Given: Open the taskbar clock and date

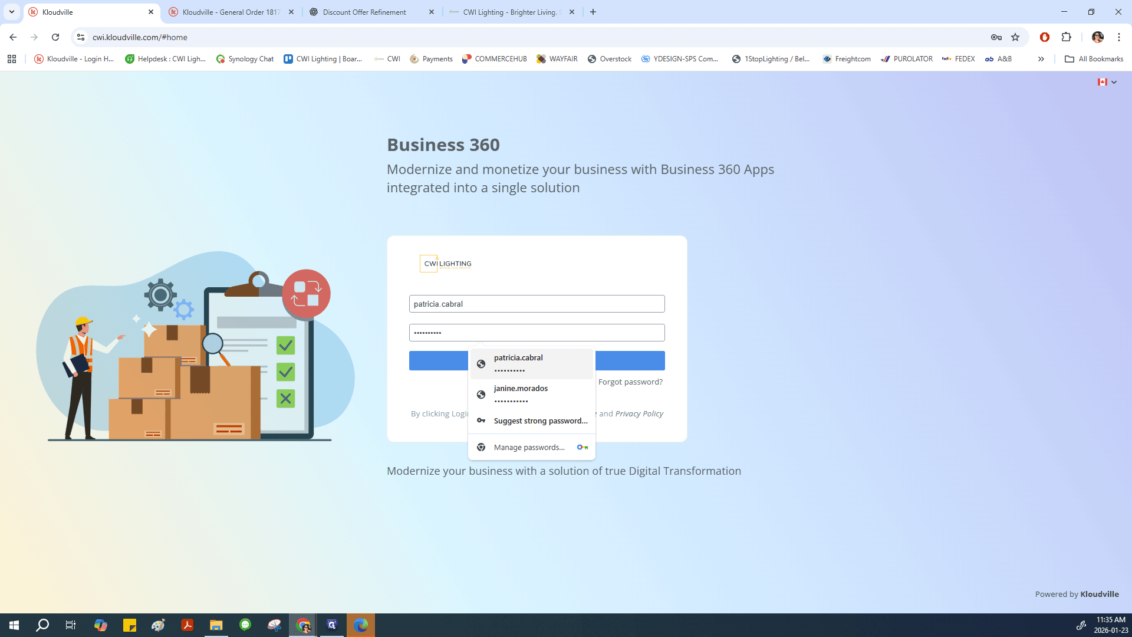Looking at the screenshot, I should [1111, 625].
